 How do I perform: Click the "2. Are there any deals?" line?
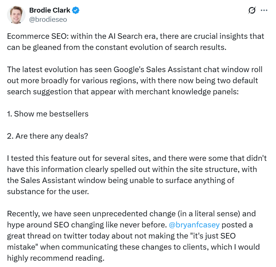(48, 136)
